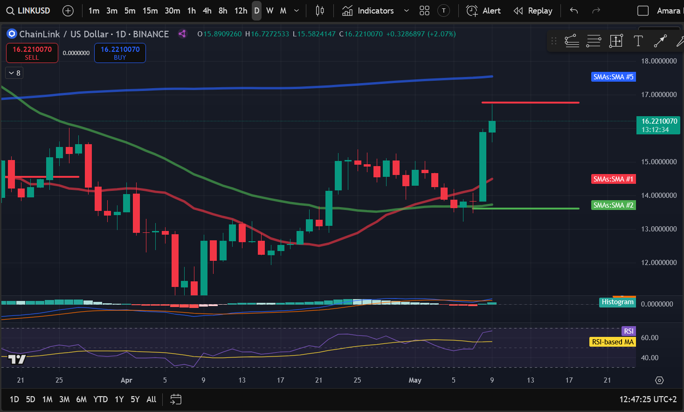Click the ChainLink / US Dollar chart title
The height and width of the screenshot is (412, 684).
click(94, 34)
